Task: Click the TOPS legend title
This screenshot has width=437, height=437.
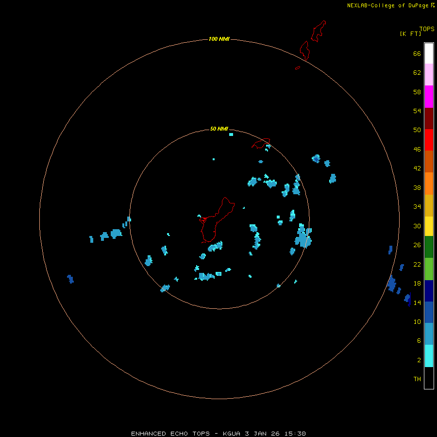Action: 427,29
